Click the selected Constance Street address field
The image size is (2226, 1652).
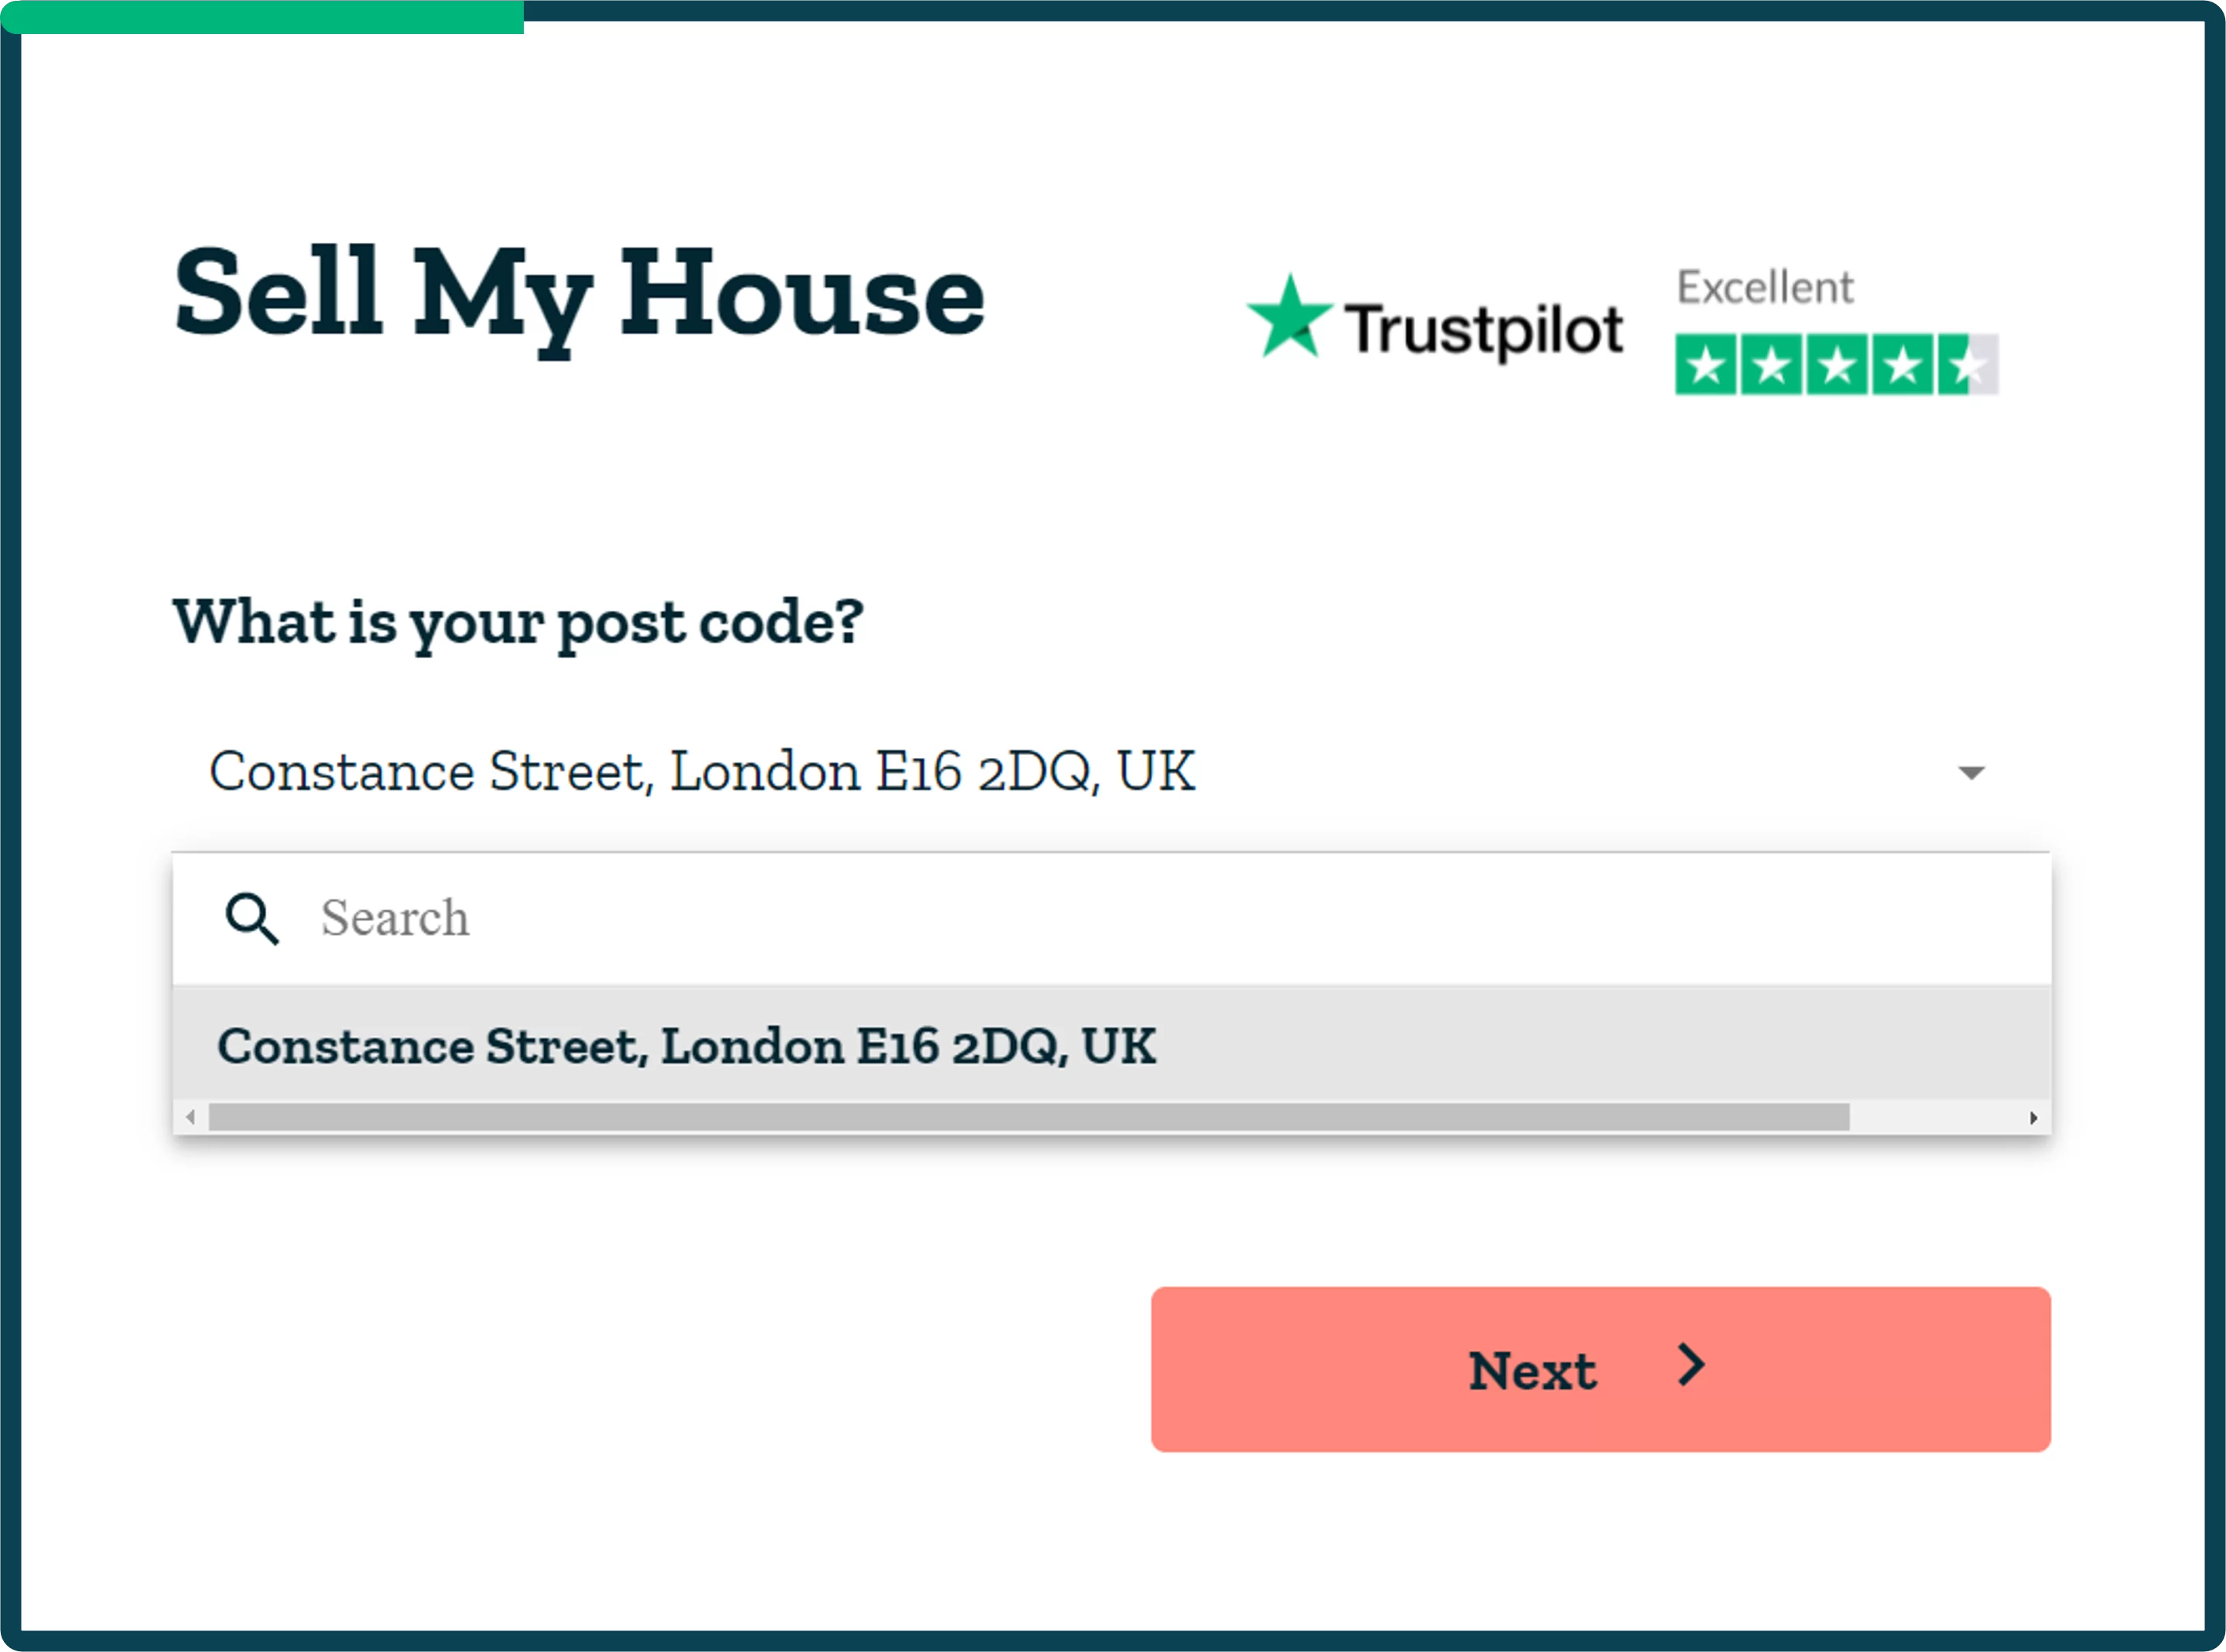pyautogui.click(x=700, y=772)
